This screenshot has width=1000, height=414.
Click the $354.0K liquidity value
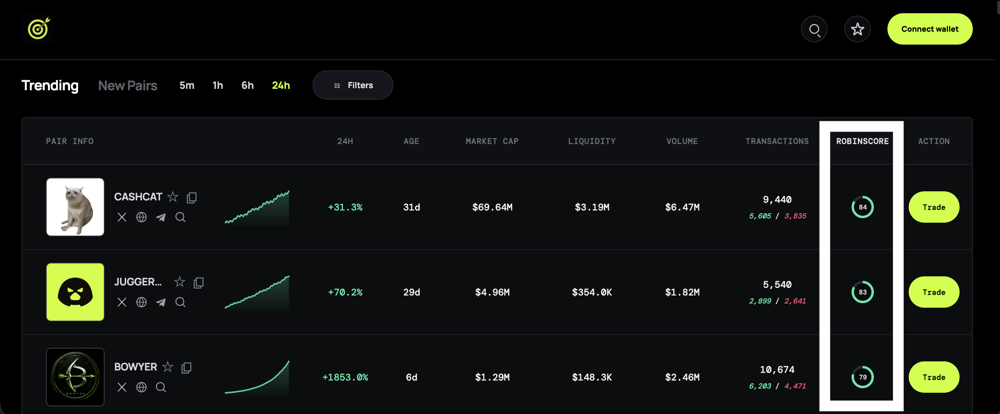(592, 292)
